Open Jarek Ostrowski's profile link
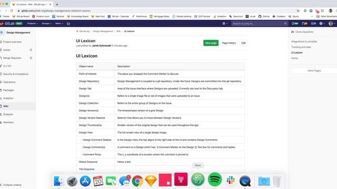 point(102,46)
